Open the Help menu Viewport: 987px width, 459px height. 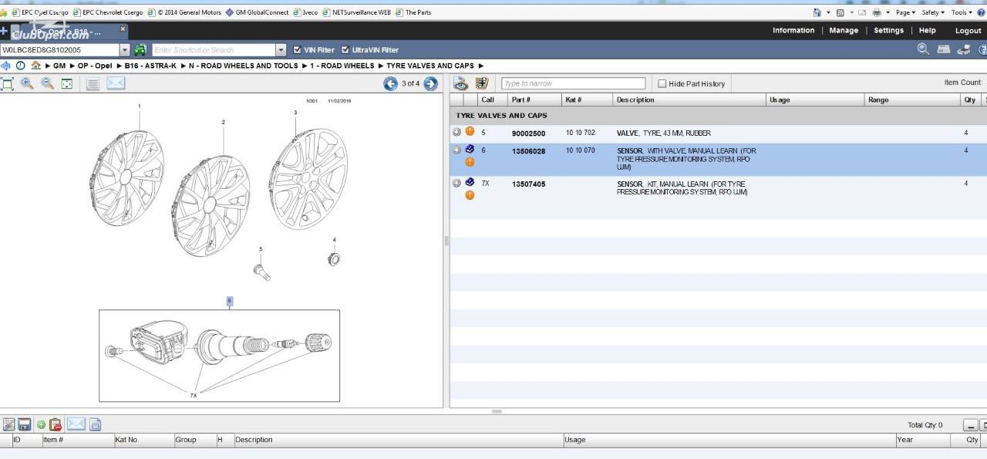click(928, 31)
